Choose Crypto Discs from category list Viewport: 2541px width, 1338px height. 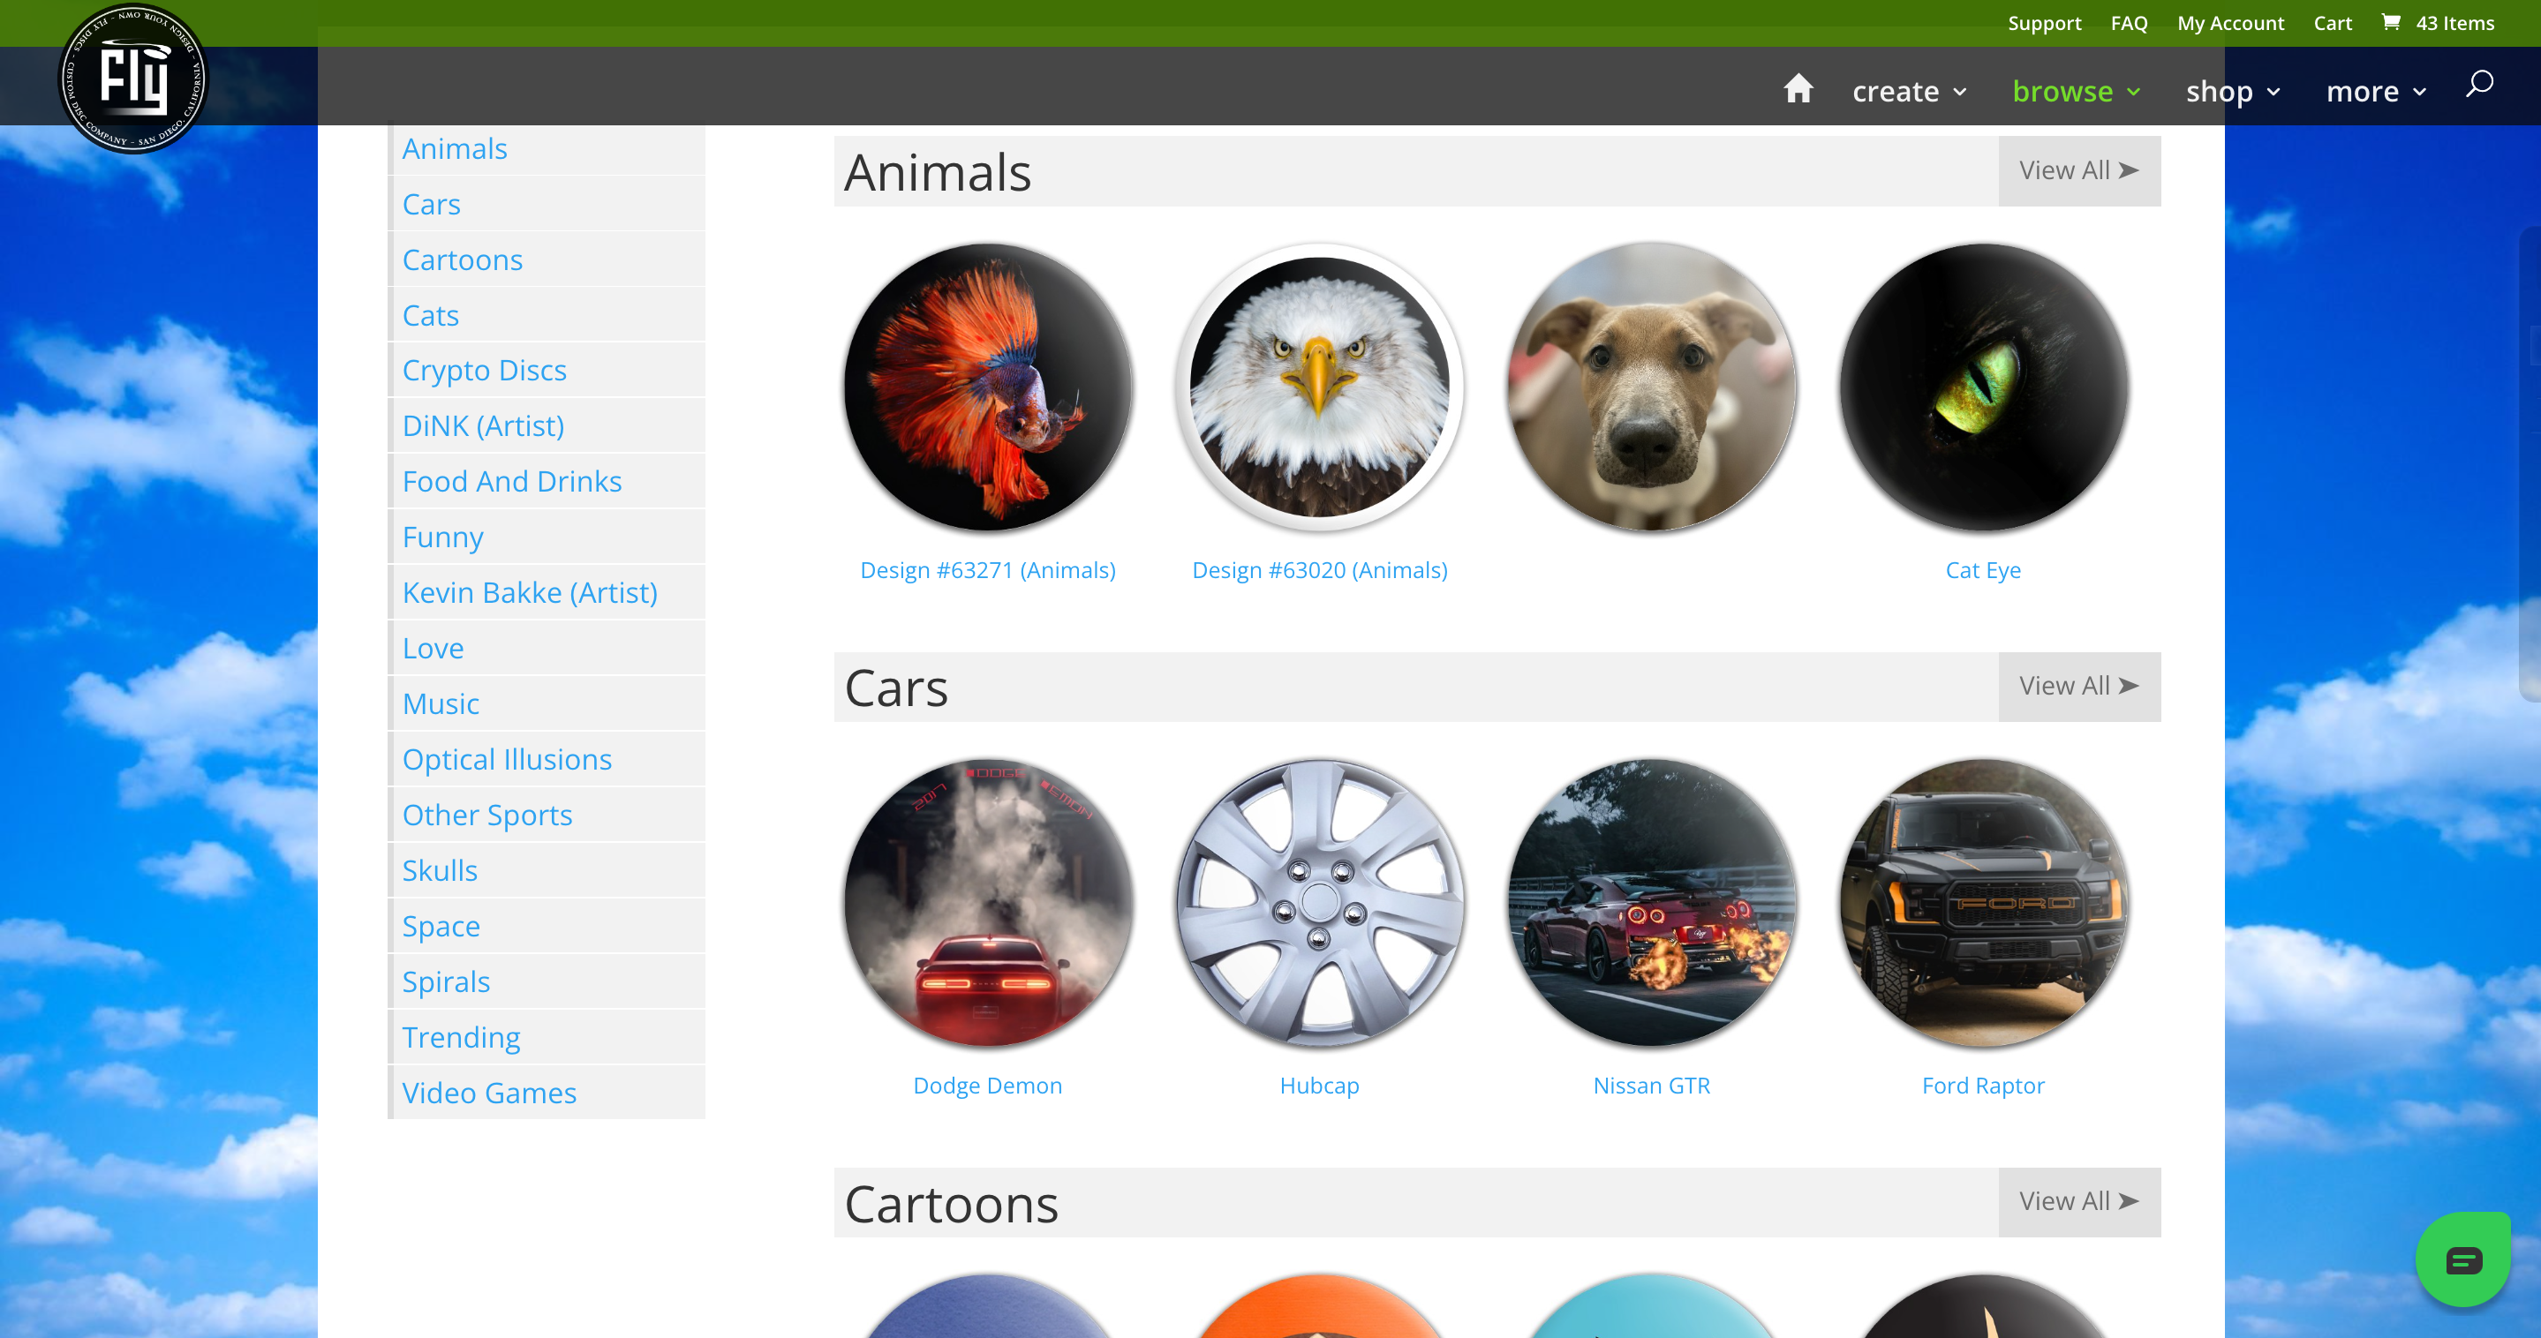485,370
